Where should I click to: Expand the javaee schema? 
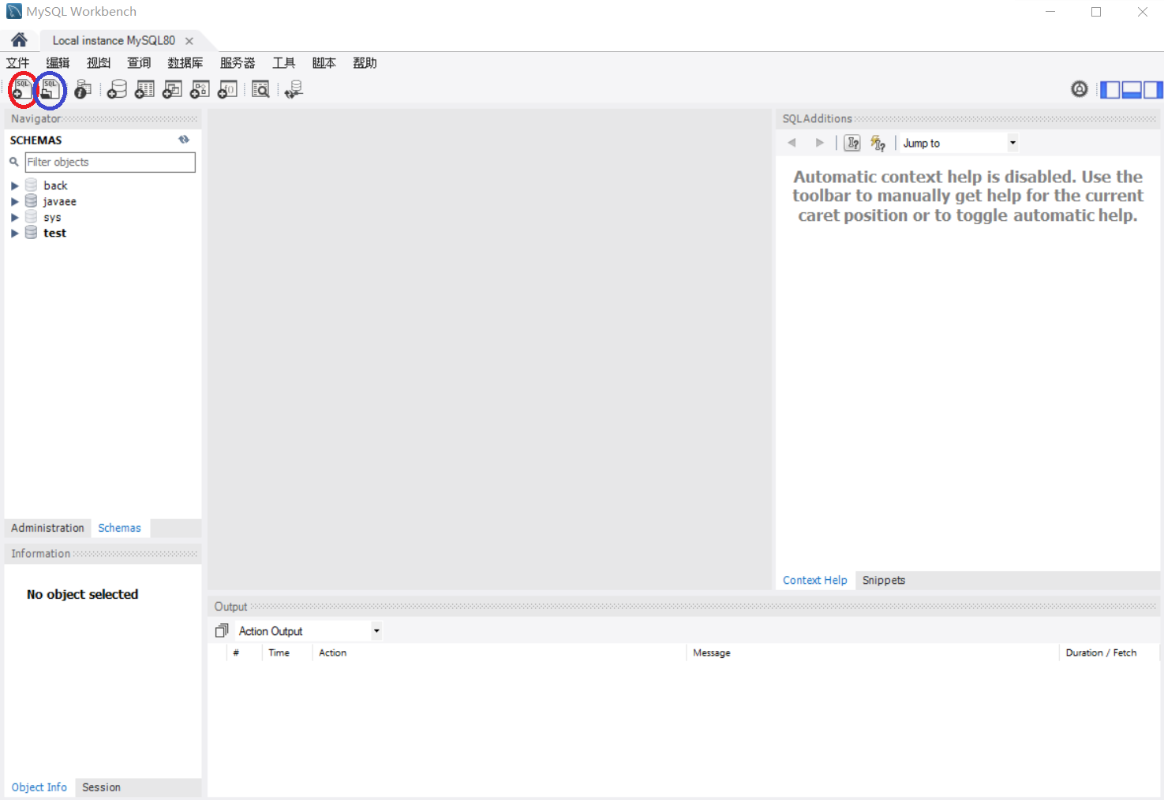pos(14,201)
